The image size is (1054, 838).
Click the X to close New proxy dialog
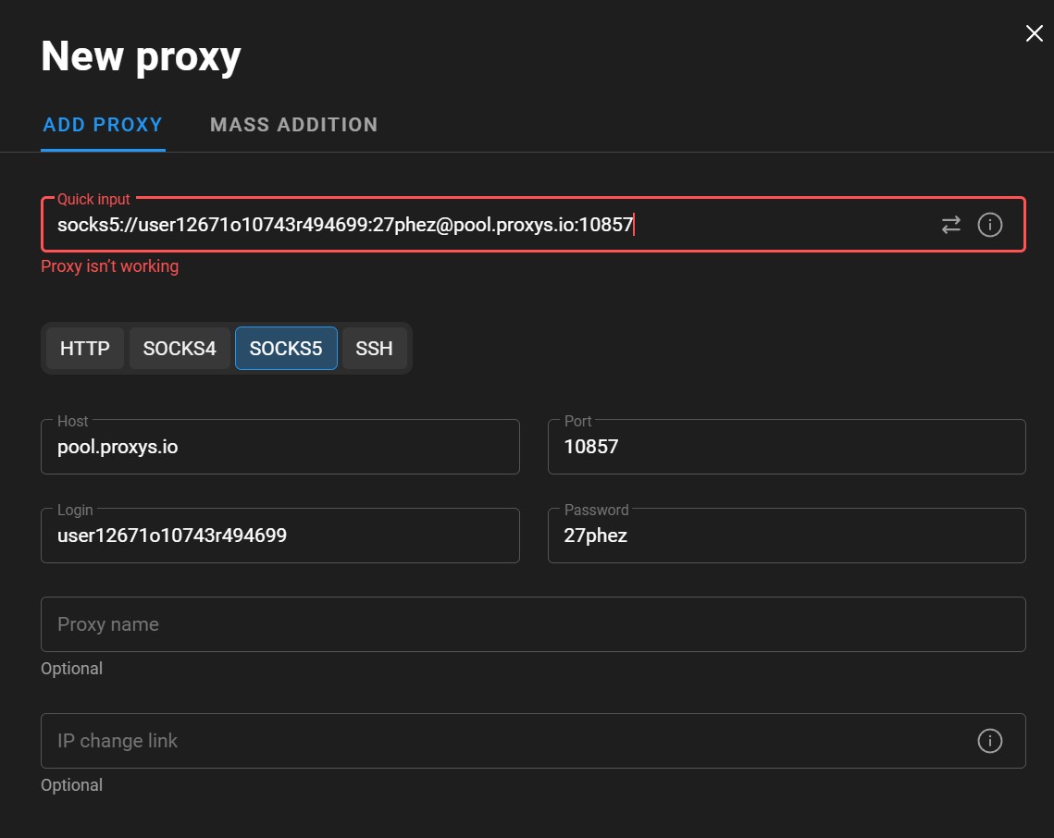[1034, 32]
